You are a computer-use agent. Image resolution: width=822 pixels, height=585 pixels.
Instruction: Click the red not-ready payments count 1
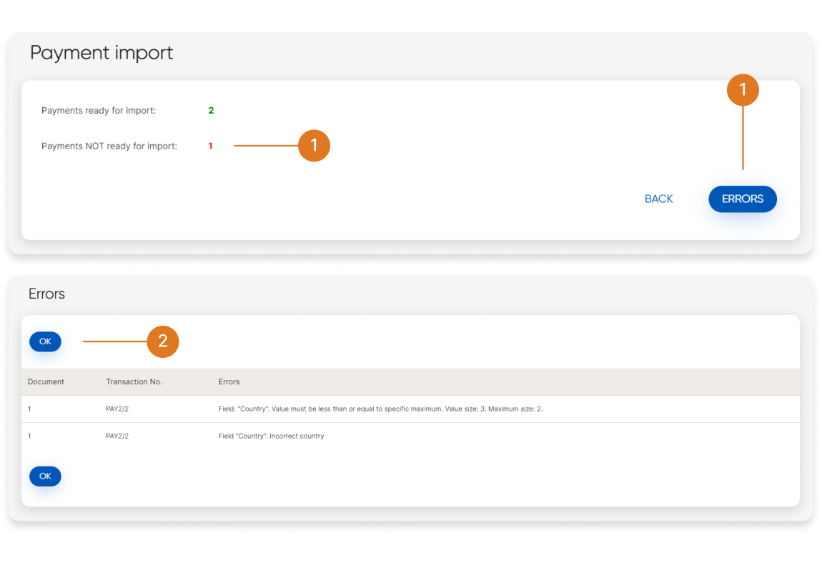[211, 146]
